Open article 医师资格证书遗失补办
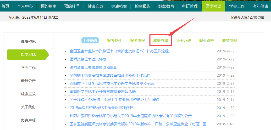 point(88,59)
